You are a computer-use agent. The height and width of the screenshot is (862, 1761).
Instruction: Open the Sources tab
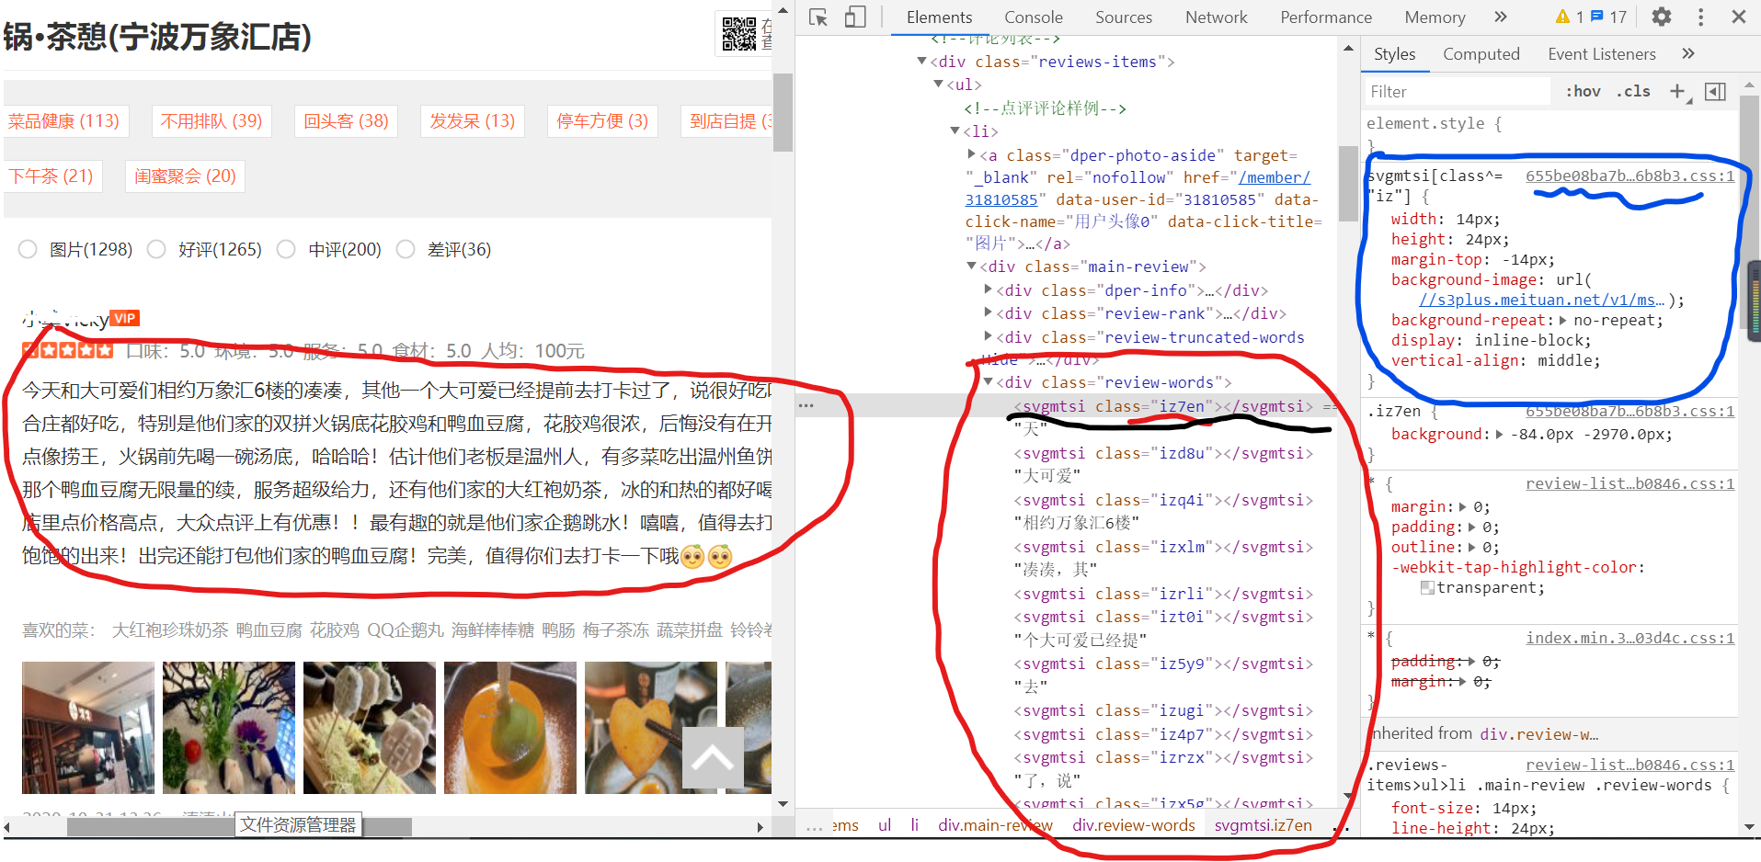click(1124, 17)
